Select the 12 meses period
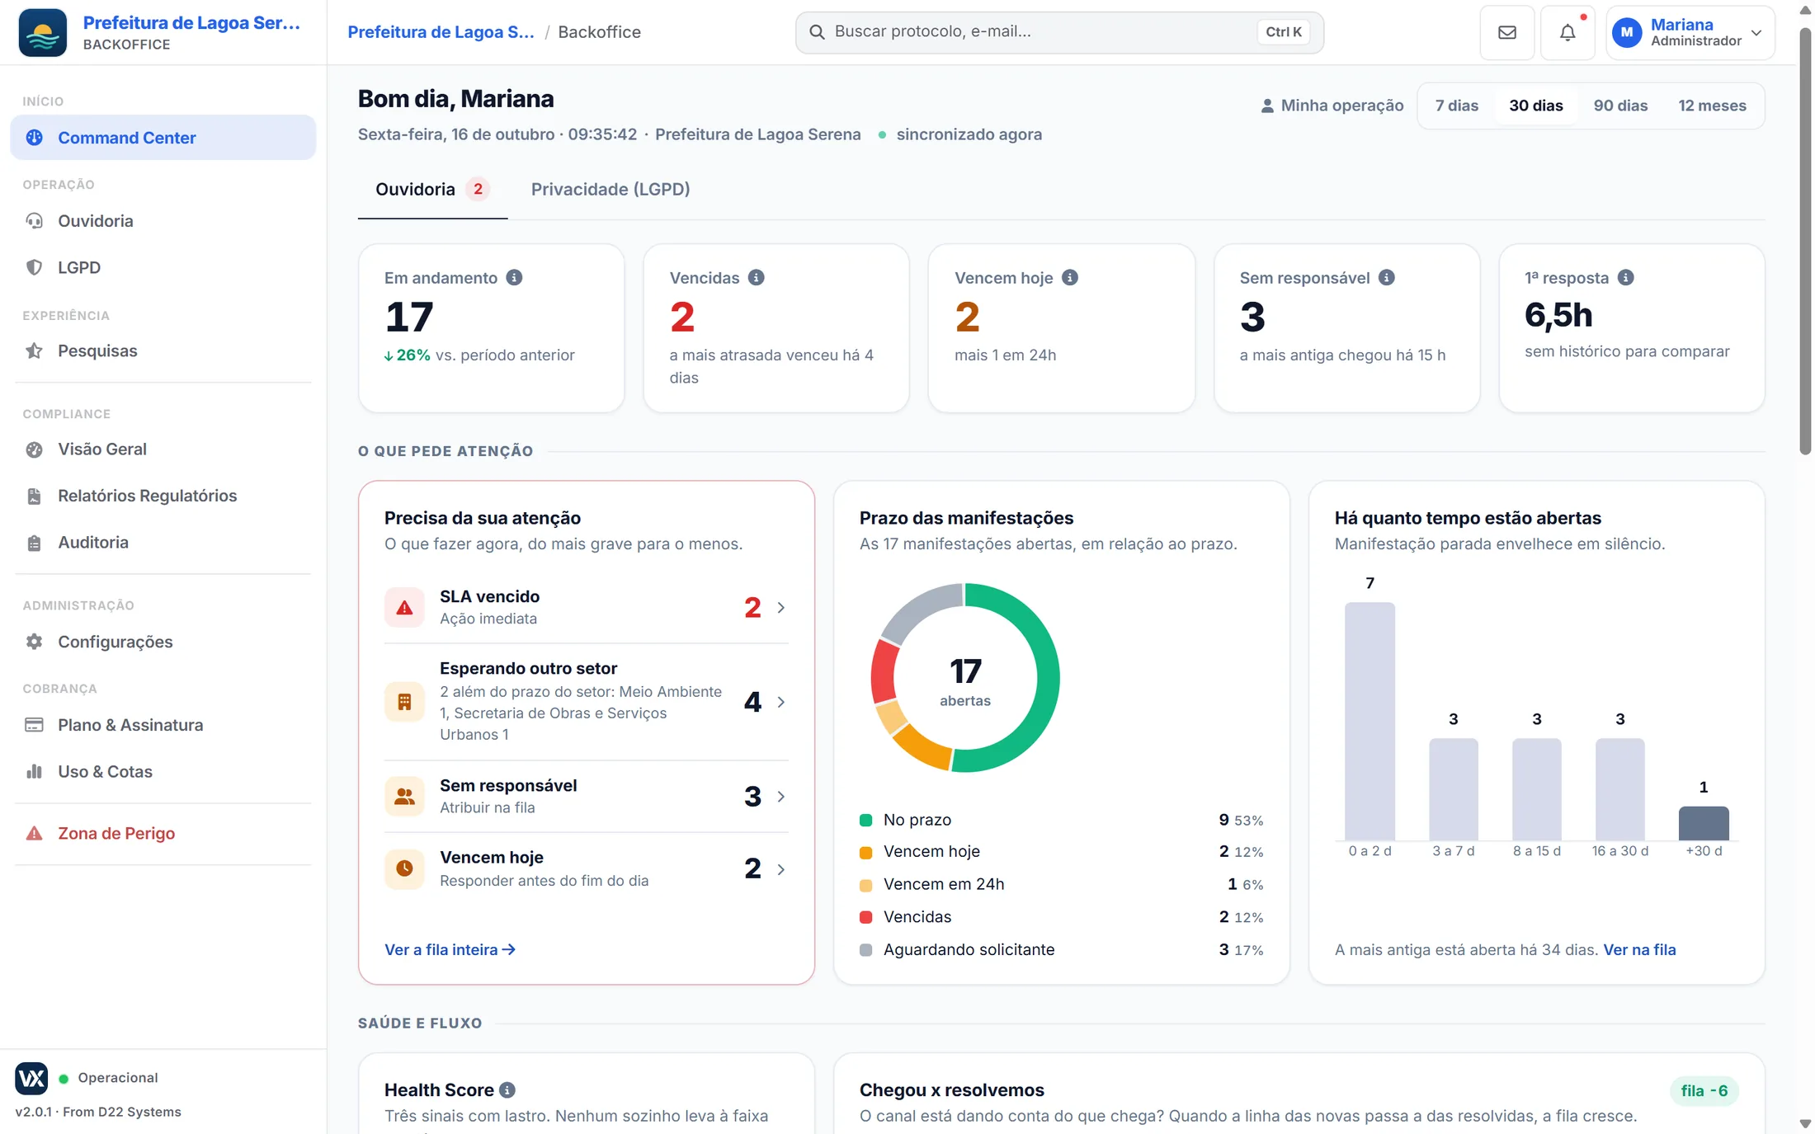Viewport: 1815px width, 1134px height. click(x=1712, y=106)
